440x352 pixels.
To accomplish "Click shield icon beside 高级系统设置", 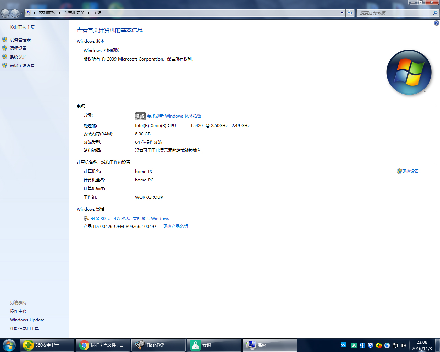I will pos(5,65).
